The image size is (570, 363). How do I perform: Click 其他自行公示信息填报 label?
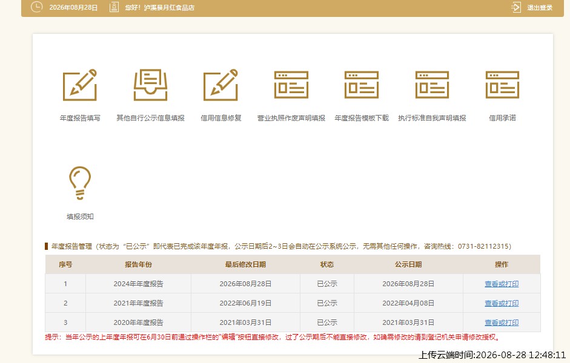(150, 118)
